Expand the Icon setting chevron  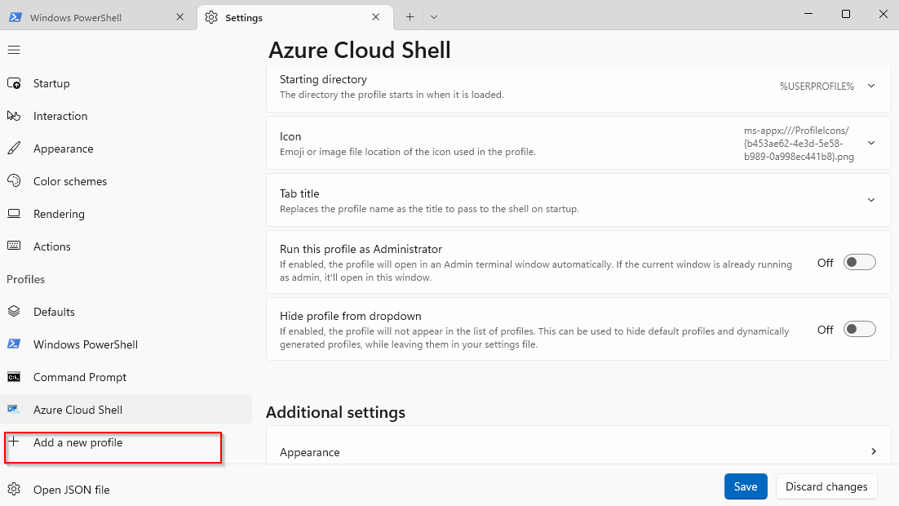(x=871, y=143)
